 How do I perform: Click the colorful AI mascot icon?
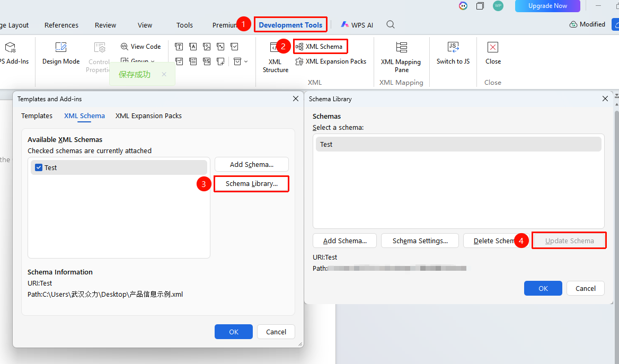coord(463,6)
